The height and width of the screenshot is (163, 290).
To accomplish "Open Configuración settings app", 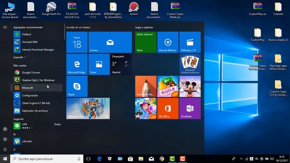I will click(36, 96).
